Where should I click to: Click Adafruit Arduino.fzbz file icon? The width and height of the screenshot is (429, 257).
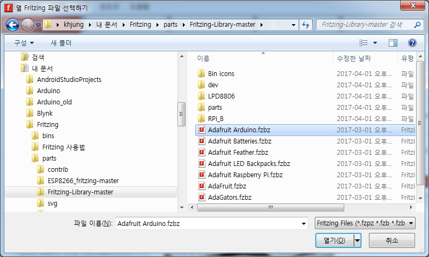tap(202, 130)
